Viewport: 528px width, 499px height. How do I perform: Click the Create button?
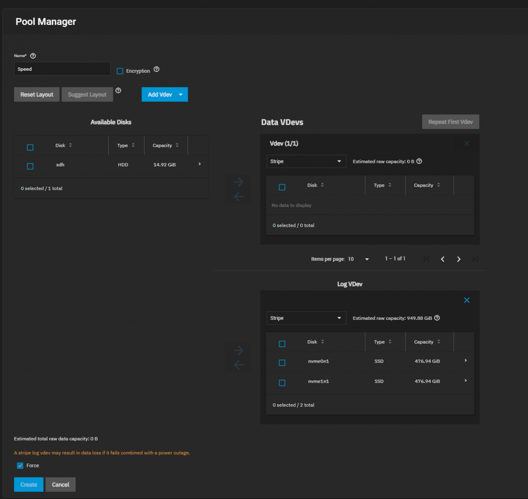pos(29,484)
